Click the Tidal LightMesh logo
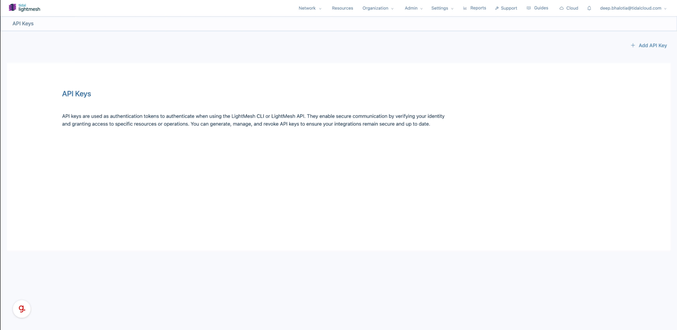This screenshot has width=677, height=330. tap(24, 8)
